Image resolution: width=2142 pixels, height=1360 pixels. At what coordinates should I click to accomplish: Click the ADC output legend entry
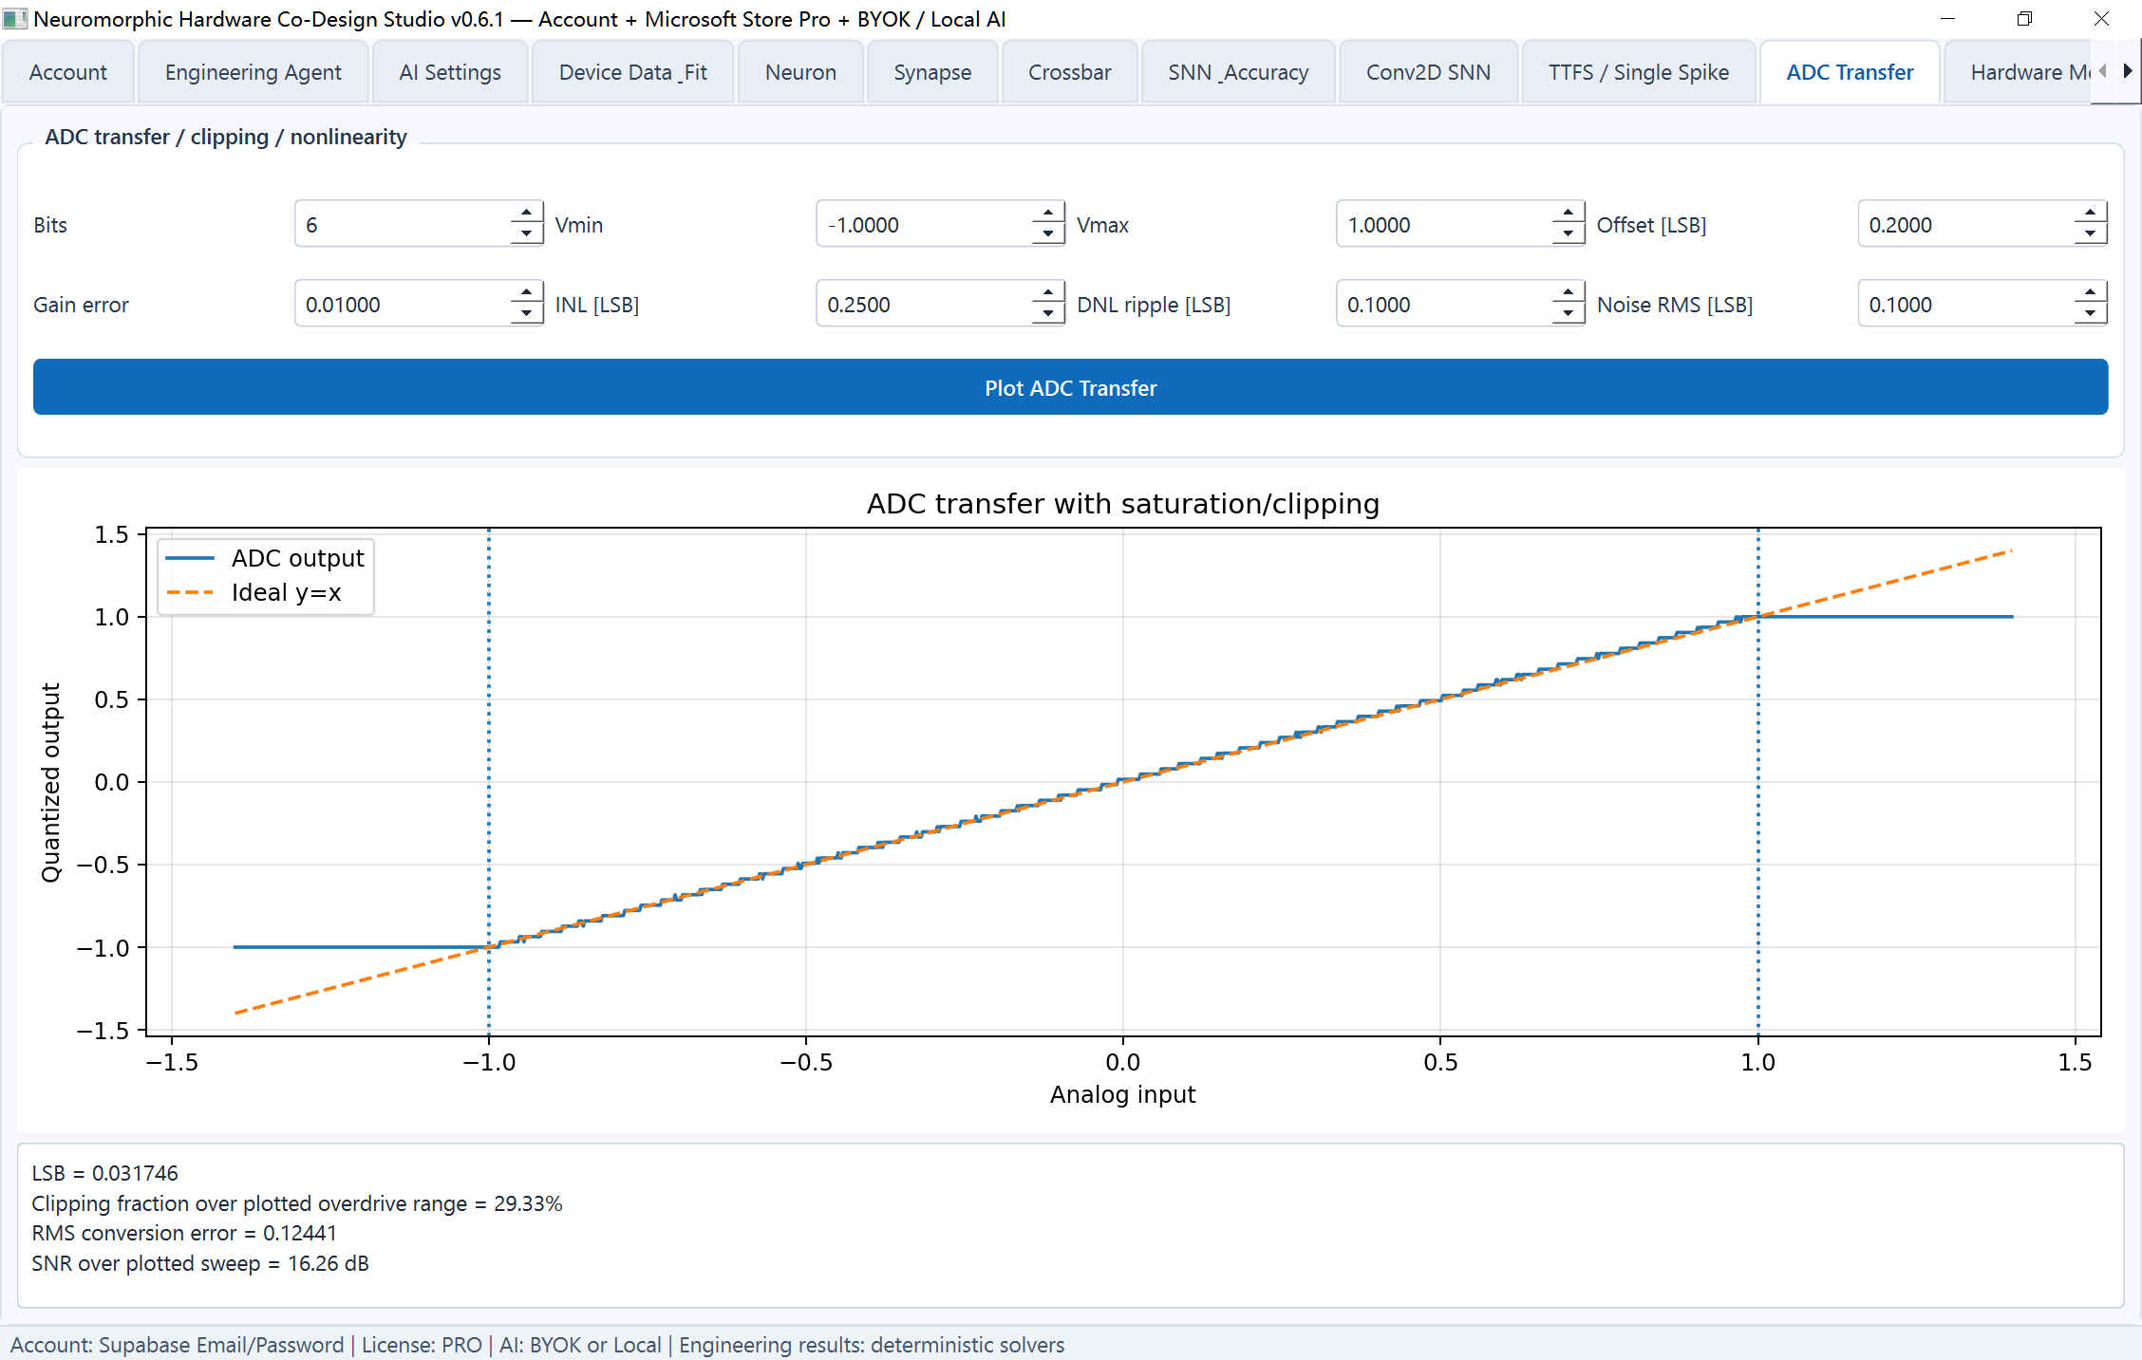[x=265, y=558]
